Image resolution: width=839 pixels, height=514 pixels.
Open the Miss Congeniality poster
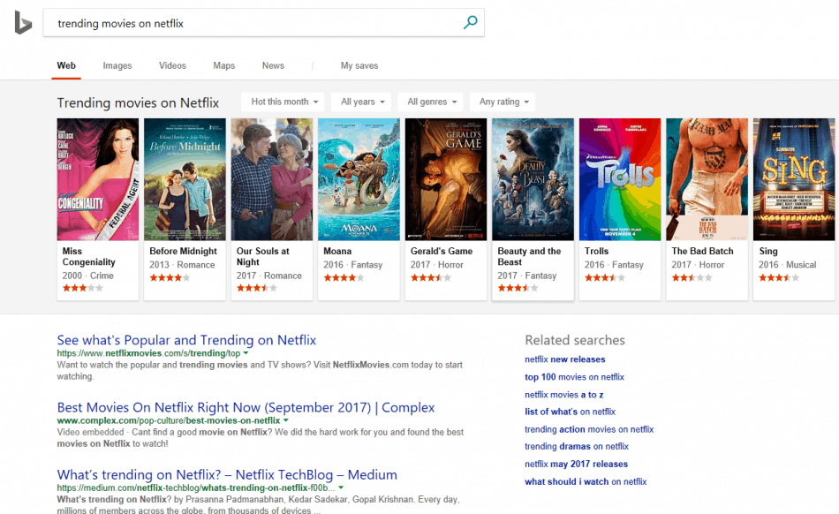[98, 179]
